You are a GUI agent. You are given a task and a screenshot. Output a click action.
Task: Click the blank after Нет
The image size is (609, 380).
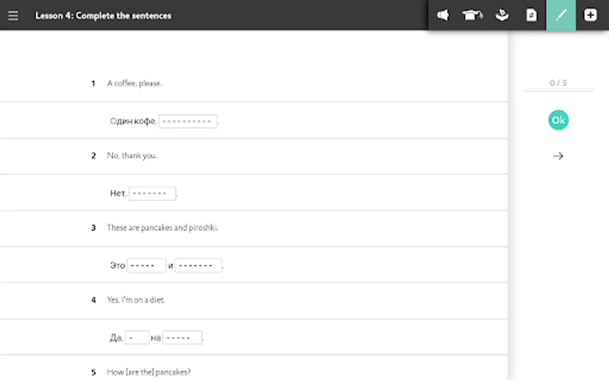pos(152,193)
